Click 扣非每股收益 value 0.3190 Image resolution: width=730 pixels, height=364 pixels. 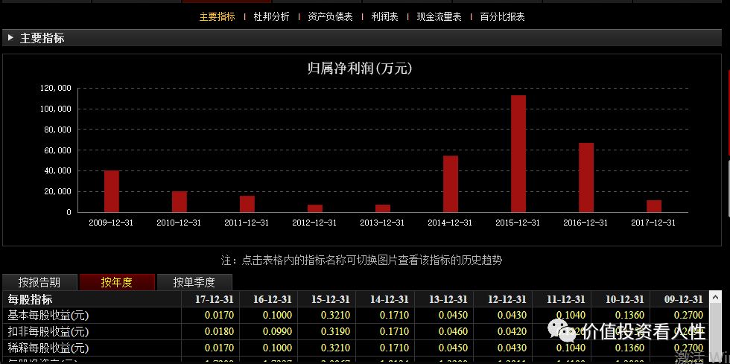336,331
